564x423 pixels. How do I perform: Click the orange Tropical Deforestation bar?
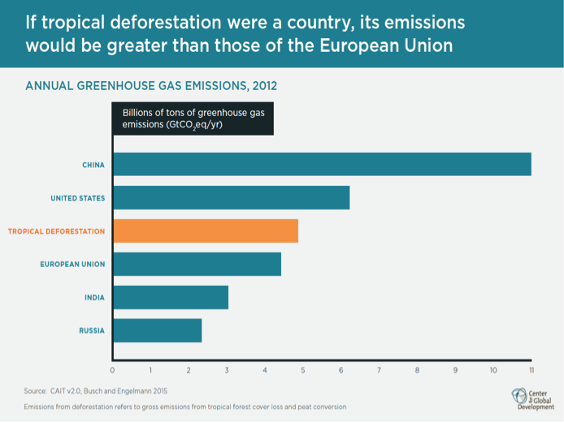206,231
